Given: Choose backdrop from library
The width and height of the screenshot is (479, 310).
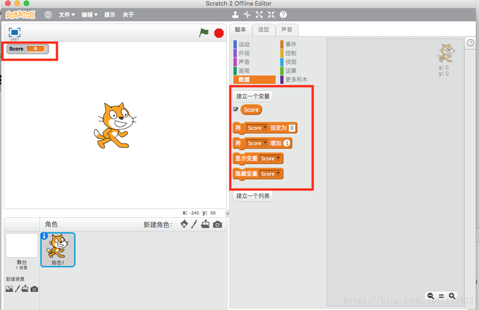Looking at the screenshot, I should pos(9,289).
